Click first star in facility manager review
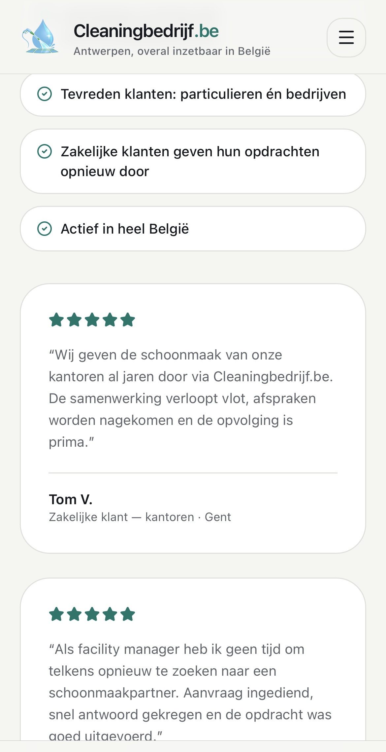 coord(56,614)
